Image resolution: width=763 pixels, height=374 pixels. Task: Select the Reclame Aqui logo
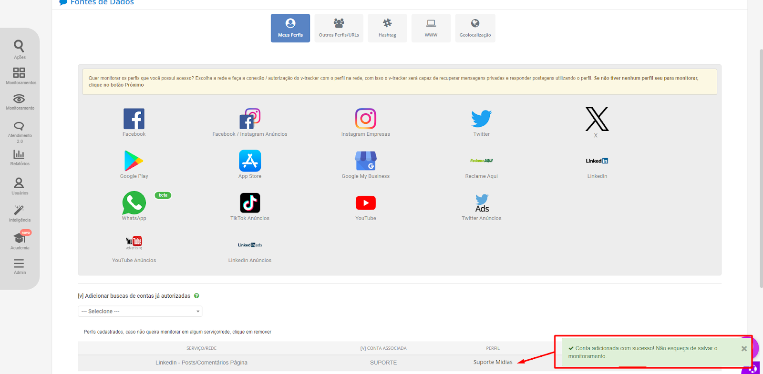pos(482,161)
